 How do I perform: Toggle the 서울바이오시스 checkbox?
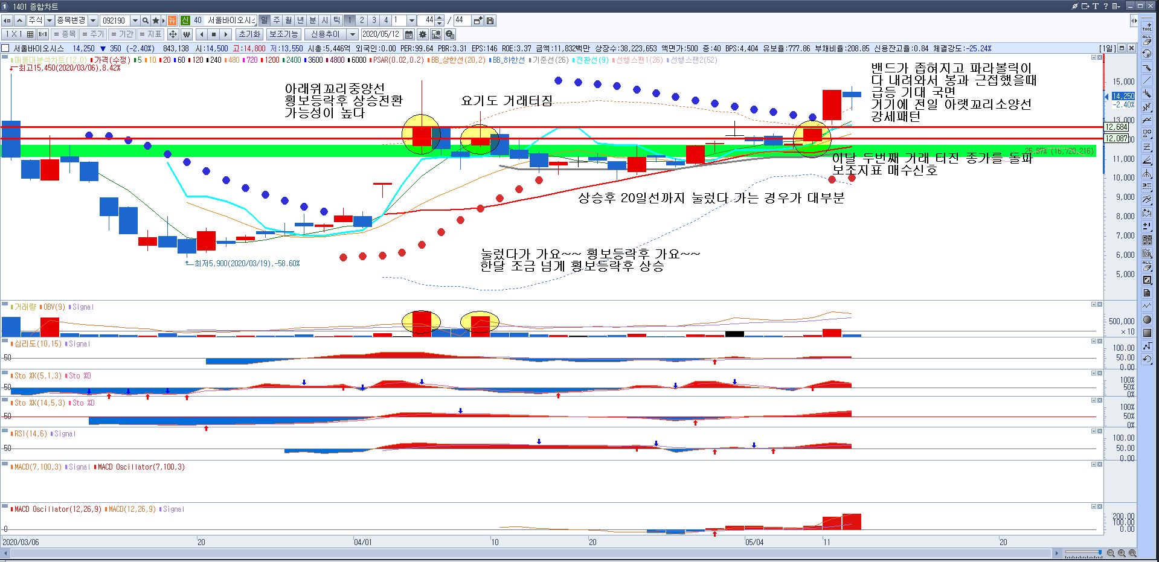point(6,48)
